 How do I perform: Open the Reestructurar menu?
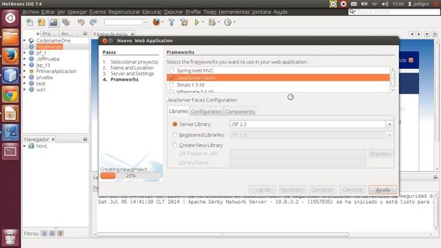pos(124,12)
